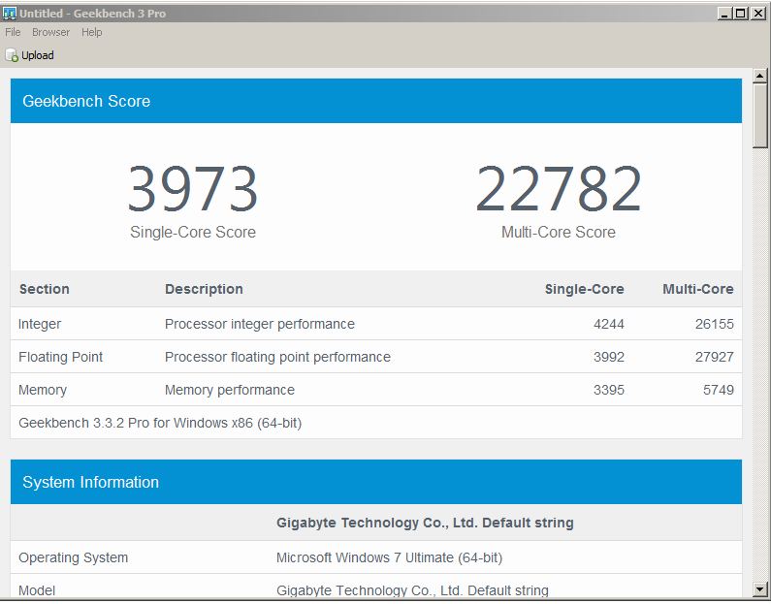Image resolution: width=771 pixels, height=604 pixels.
Task: Click the Floating Point row label
Action: tap(61, 357)
